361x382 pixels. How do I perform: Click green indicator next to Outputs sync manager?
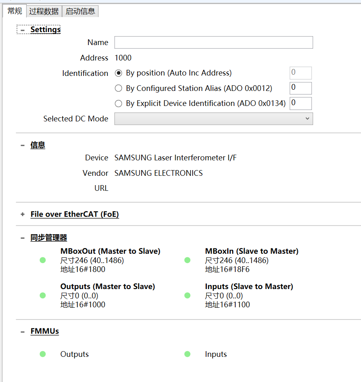tap(43, 296)
